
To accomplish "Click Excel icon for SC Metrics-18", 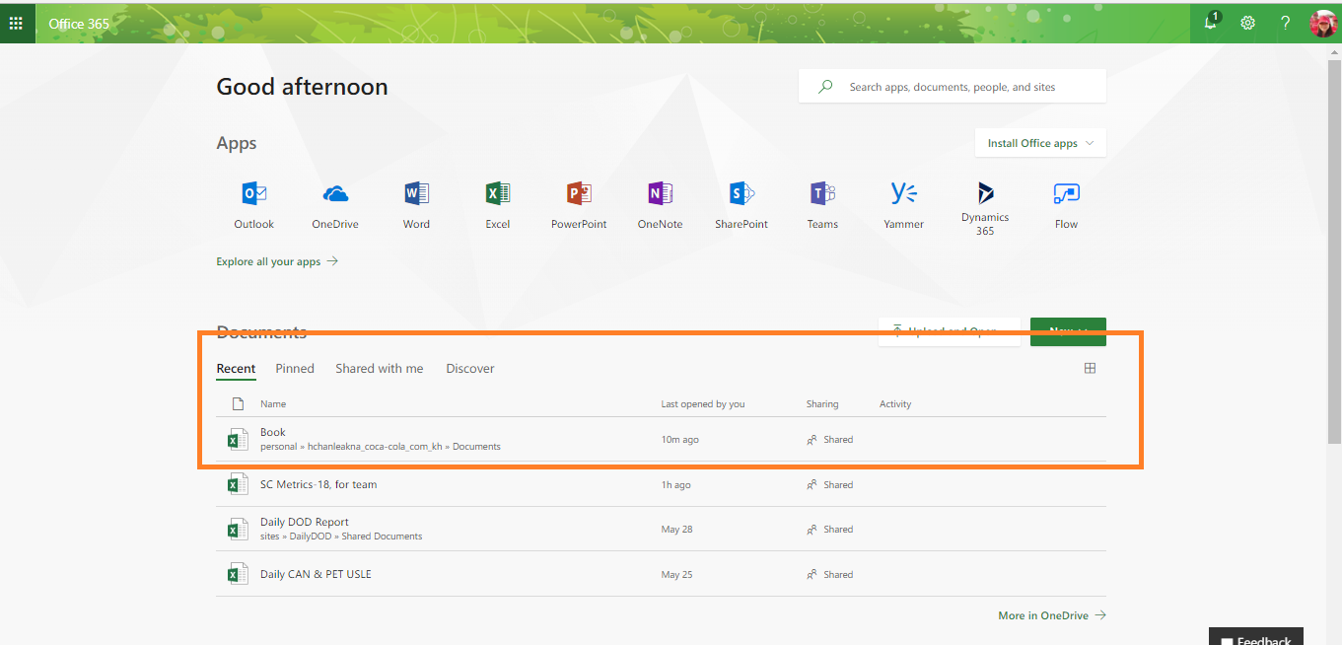I will coord(238,484).
